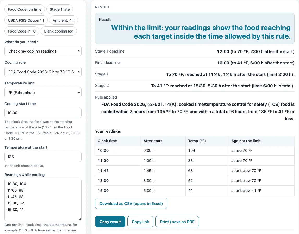The image size is (299, 234).
Task: Change the Temperature unit dropdown
Action: [x=43, y=92]
